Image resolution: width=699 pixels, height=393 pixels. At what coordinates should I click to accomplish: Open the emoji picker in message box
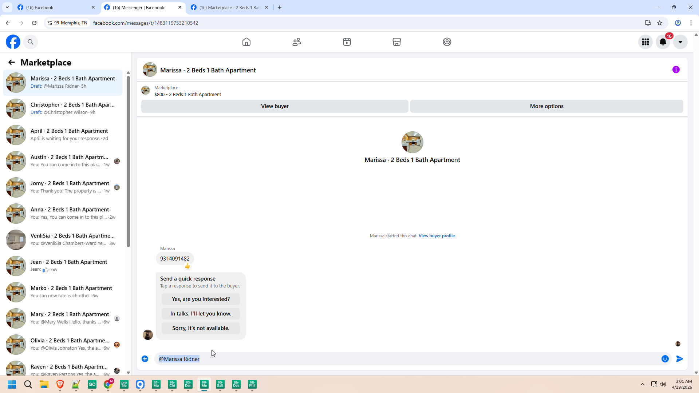tap(665, 359)
